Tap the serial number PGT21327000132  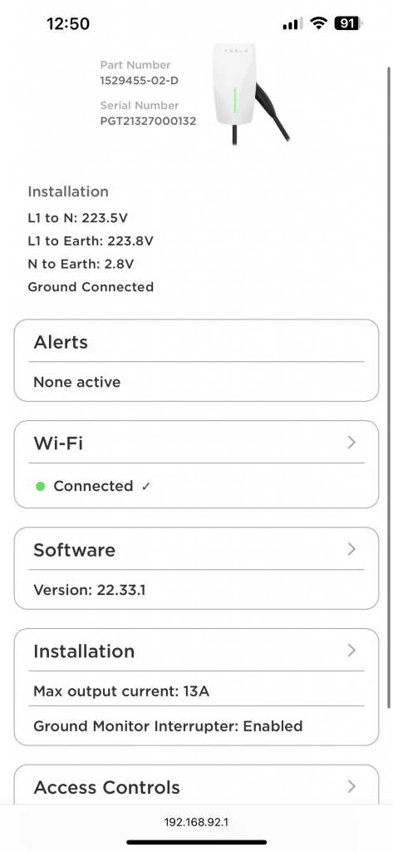point(148,121)
